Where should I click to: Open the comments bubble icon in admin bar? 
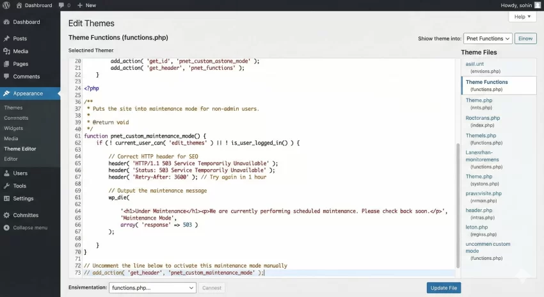click(61, 5)
